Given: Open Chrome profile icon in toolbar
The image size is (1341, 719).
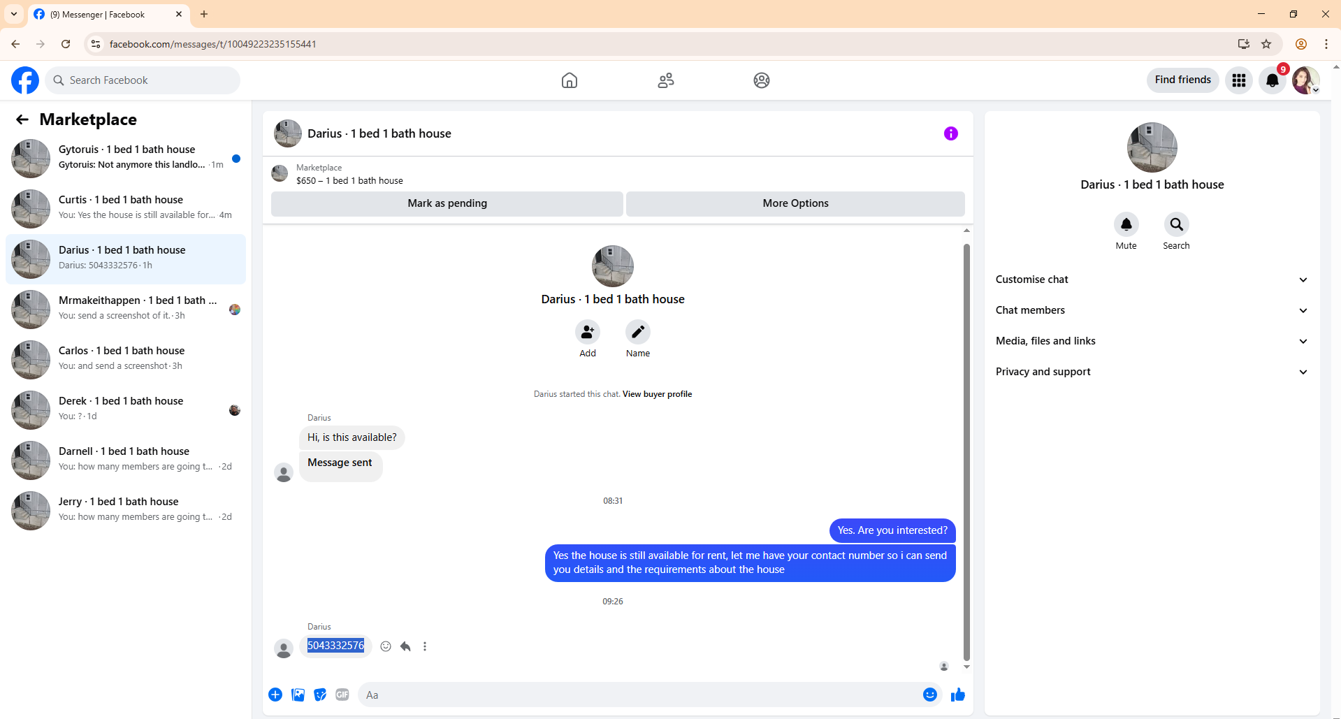Looking at the screenshot, I should pos(1301,44).
